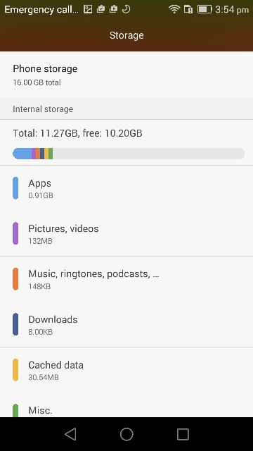Click the yellow Cached data marker
Image resolution: width=253 pixels, height=451 pixels.
click(15, 369)
